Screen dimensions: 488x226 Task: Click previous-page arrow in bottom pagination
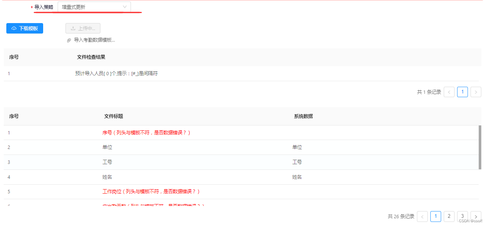pyautogui.click(x=422, y=216)
